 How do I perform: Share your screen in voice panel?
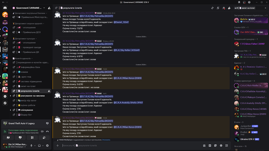[x=20, y=138]
